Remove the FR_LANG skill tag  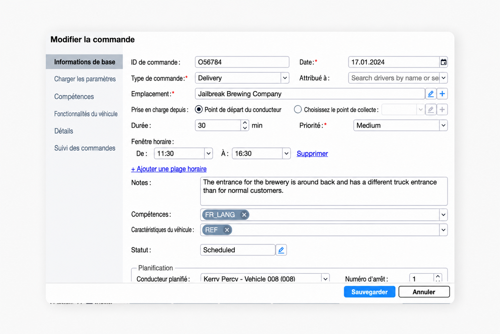tap(244, 215)
